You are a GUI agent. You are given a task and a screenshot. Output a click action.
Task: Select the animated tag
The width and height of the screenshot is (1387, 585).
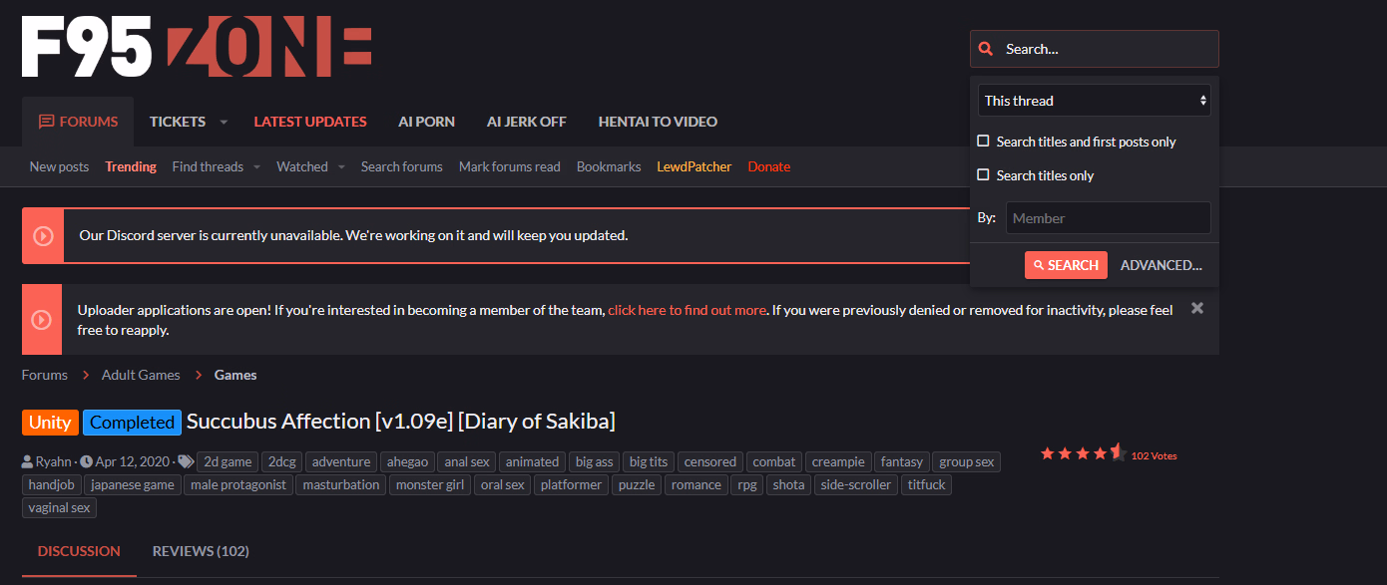tap(532, 461)
